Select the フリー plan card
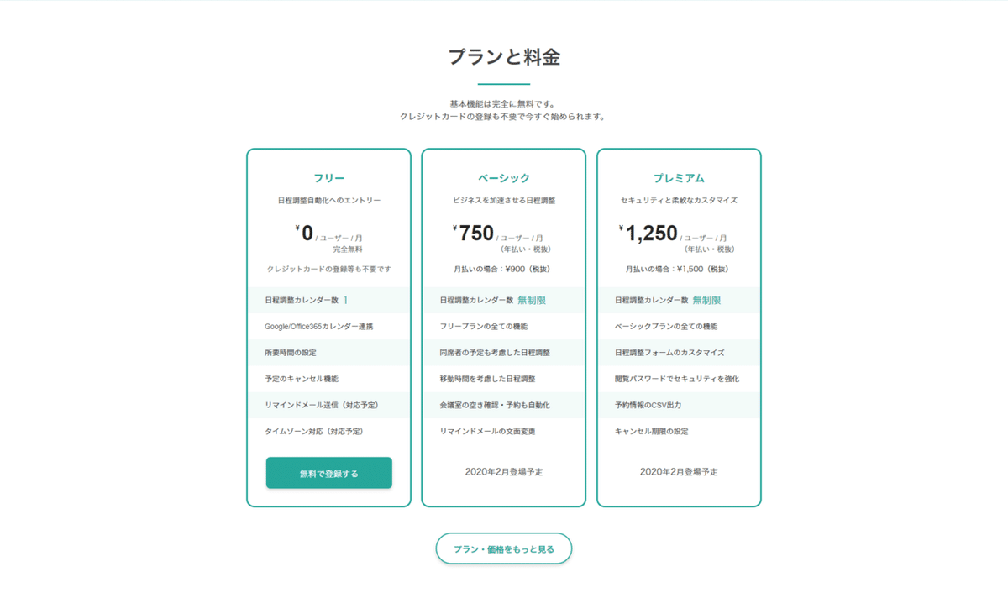Screen dimensions: 1008x593 coord(328,328)
